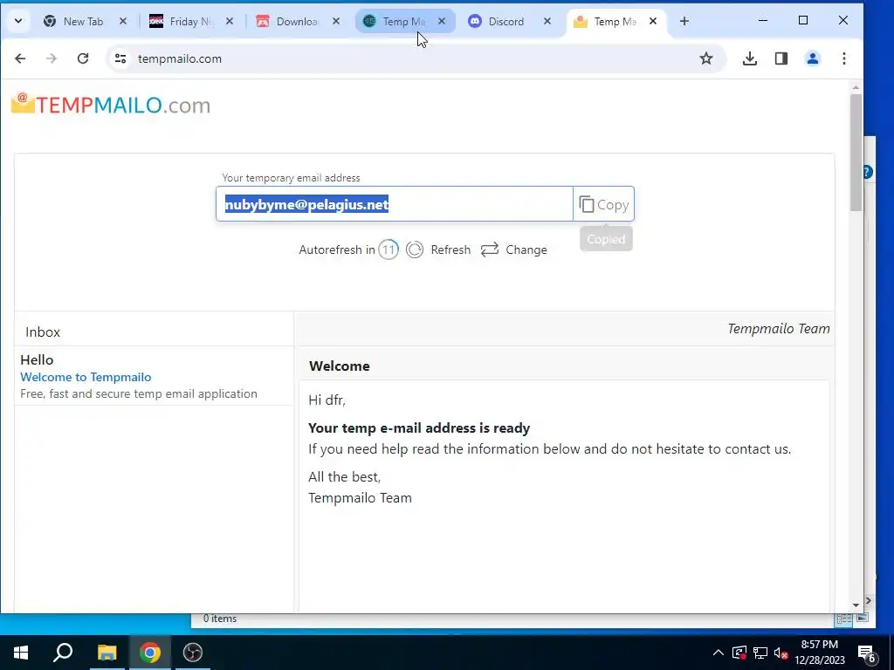Image resolution: width=894 pixels, height=670 pixels.
Task: Click the autorefresh countdown circle
Action: pyautogui.click(x=389, y=250)
